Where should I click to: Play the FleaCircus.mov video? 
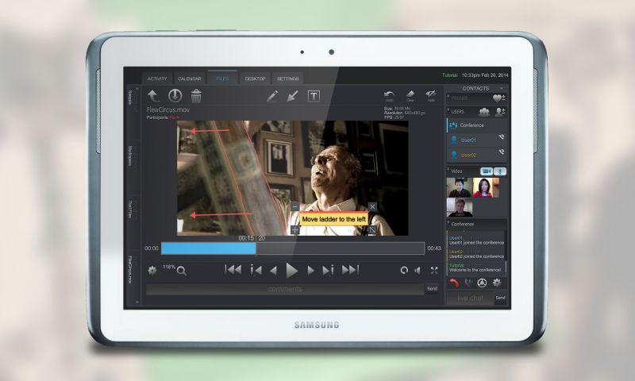pyautogui.click(x=291, y=270)
